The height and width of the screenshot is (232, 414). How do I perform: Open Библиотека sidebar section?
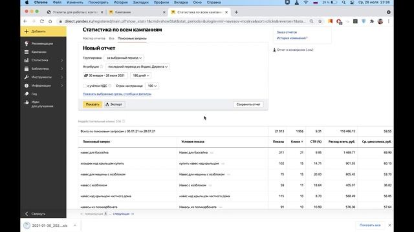click(x=40, y=69)
